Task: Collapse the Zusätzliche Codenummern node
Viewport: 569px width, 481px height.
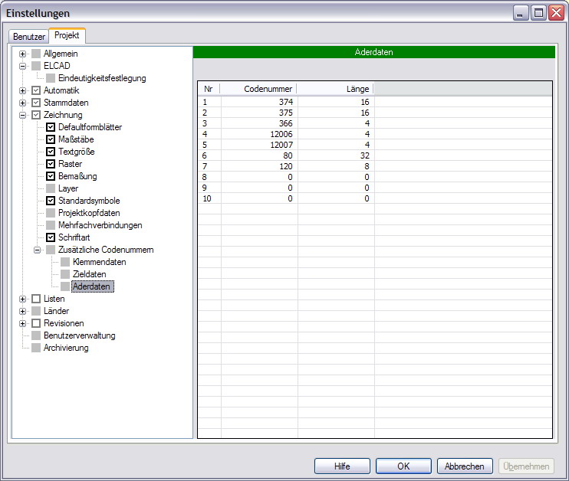Action: point(37,250)
